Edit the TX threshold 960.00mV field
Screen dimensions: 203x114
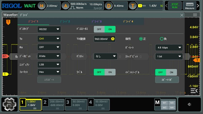pyautogui.click(x=105, y=39)
